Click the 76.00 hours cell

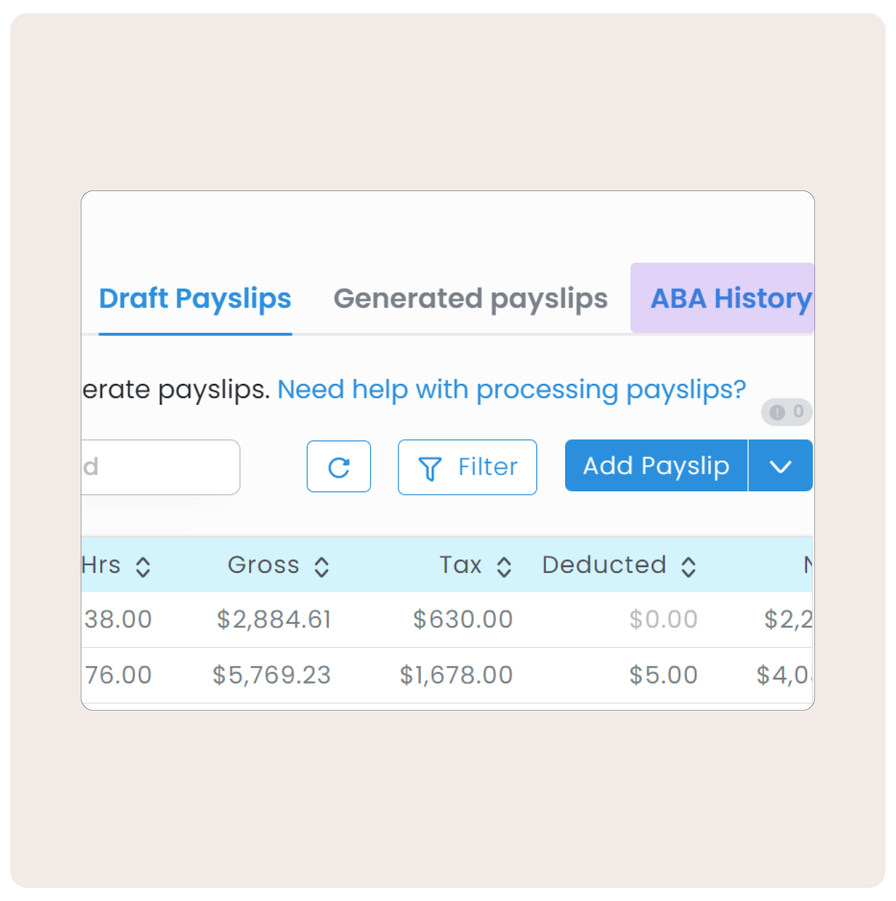pos(118,675)
